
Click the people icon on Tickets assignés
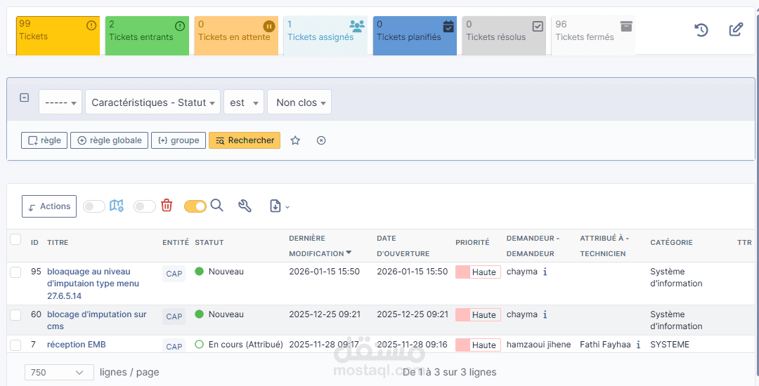357,25
